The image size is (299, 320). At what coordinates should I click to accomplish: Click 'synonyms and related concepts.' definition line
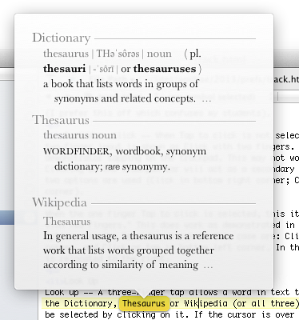pos(125,98)
